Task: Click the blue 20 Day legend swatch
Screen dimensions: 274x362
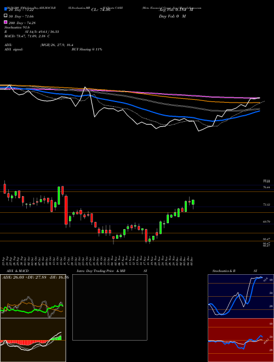Action: (x=5, y=9)
